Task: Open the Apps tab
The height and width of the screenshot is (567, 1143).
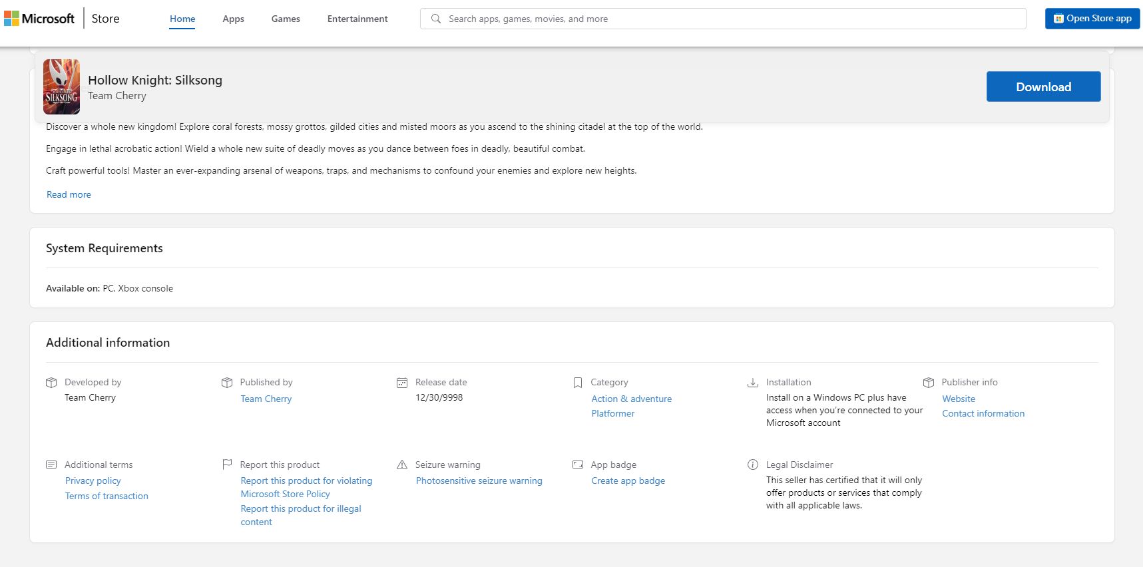Action: [x=233, y=19]
